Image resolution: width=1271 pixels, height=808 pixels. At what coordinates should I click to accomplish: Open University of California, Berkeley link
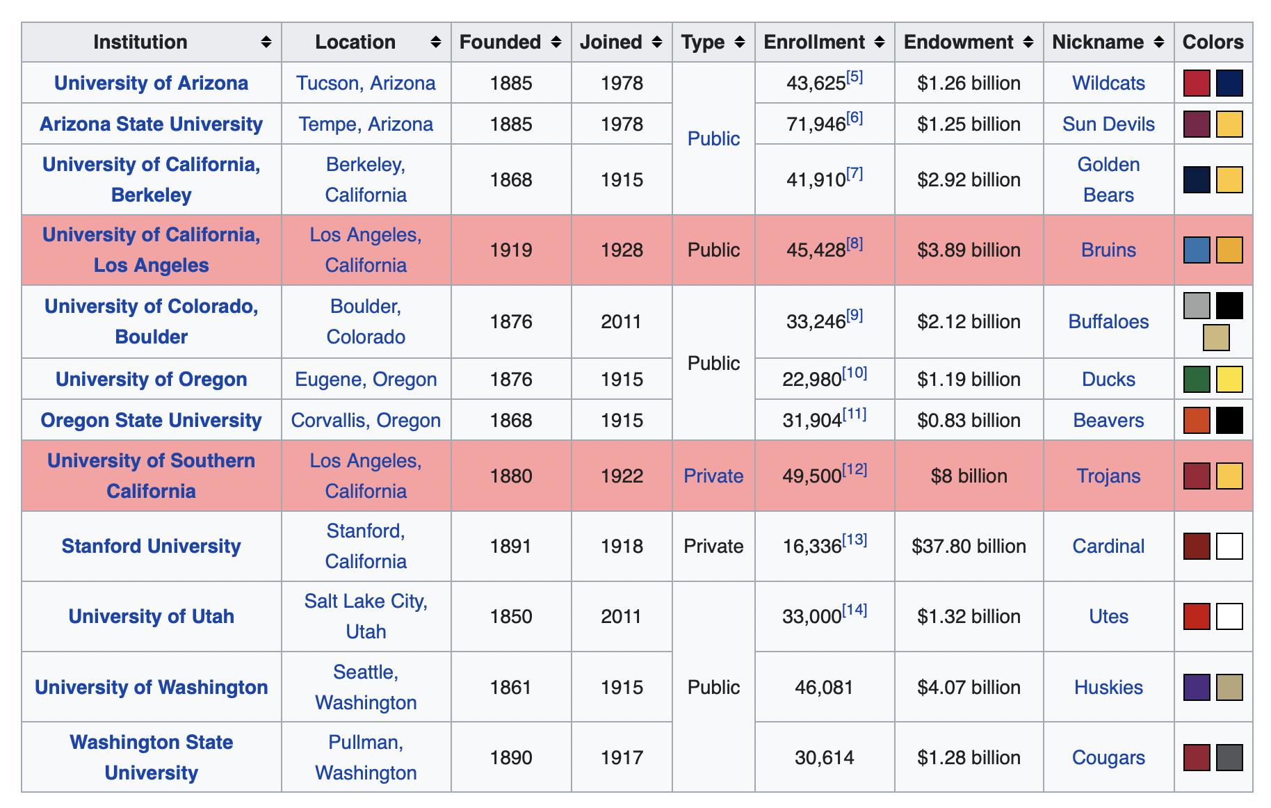coord(151,179)
